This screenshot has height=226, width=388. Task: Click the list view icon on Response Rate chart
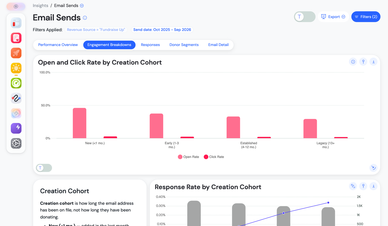(353, 186)
